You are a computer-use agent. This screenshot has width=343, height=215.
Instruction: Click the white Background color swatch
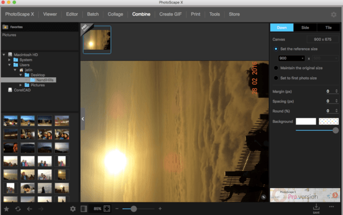[x=306, y=121]
